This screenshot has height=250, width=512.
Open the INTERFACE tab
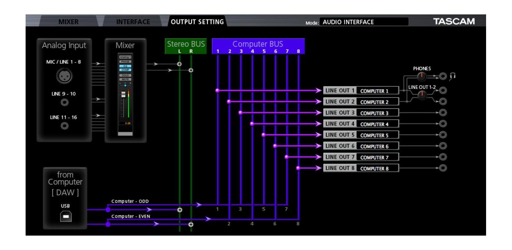click(x=133, y=22)
